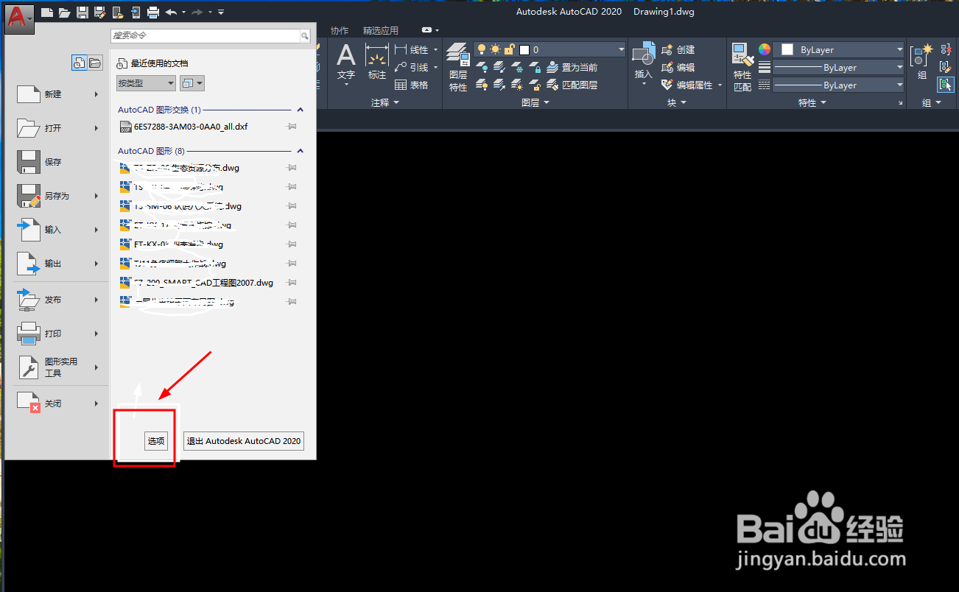
Task: Switch to the 协作 ribbon tab
Action: coord(340,30)
